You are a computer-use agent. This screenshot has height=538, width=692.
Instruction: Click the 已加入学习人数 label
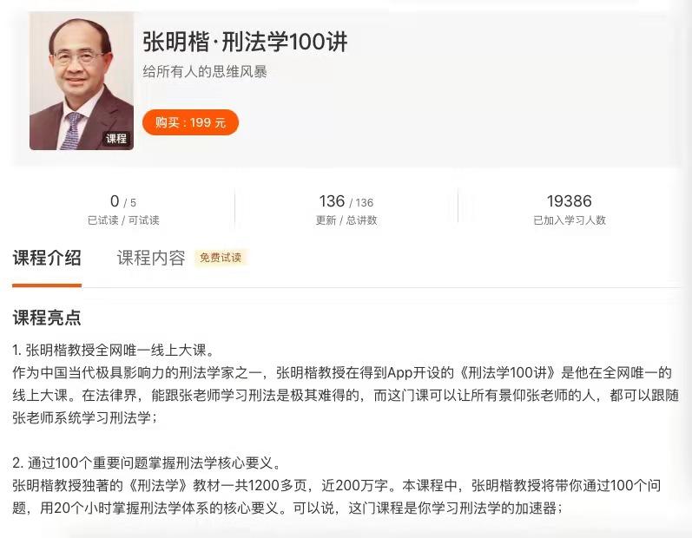570,220
